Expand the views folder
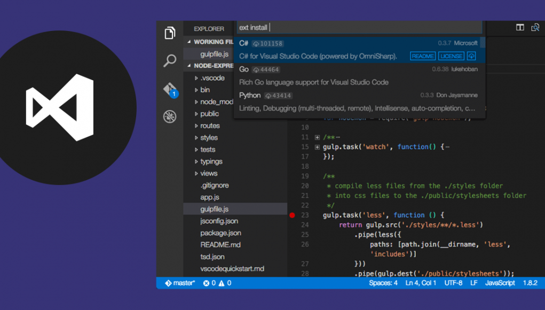The height and width of the screenshot is (310, 545). point(196,173)
